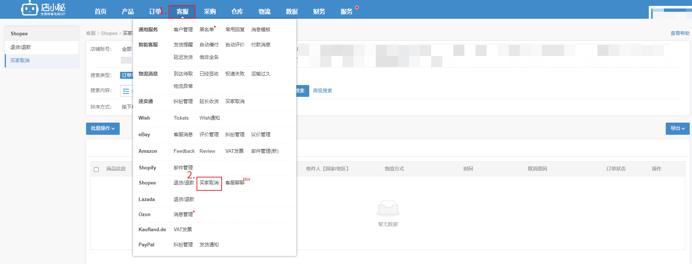Choose 买家取消 in the 速卖通 row

click(235, 101)
